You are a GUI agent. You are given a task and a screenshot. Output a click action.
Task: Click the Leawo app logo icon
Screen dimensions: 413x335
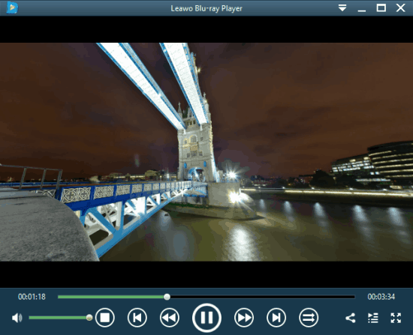pyautogui.click(x=12, y=7)
